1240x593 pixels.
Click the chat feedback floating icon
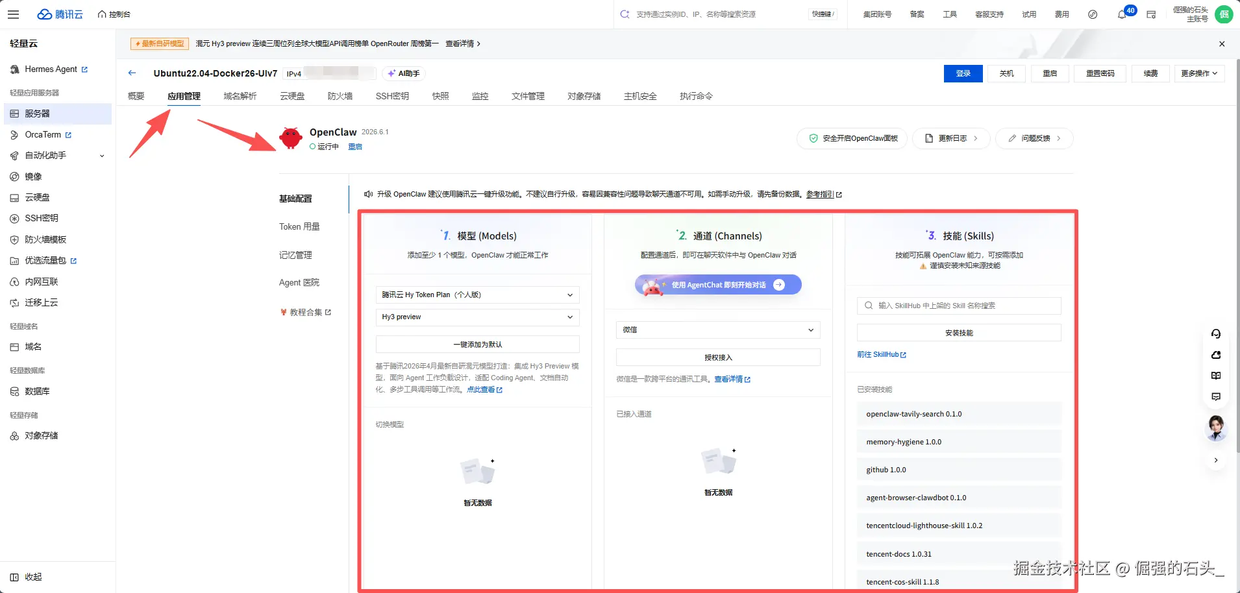[1216, 396]
